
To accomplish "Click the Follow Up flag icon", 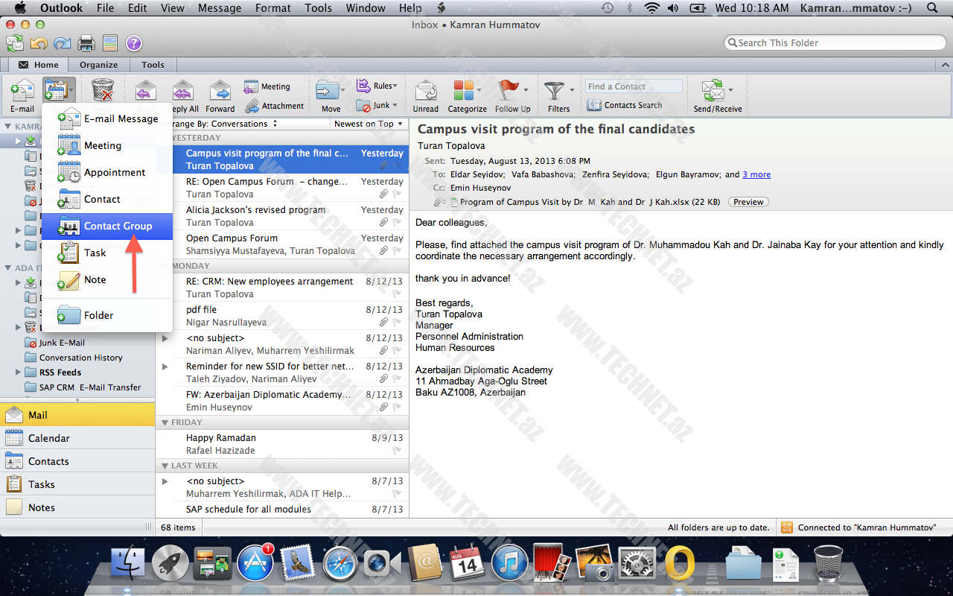I will tap(509, 91).
